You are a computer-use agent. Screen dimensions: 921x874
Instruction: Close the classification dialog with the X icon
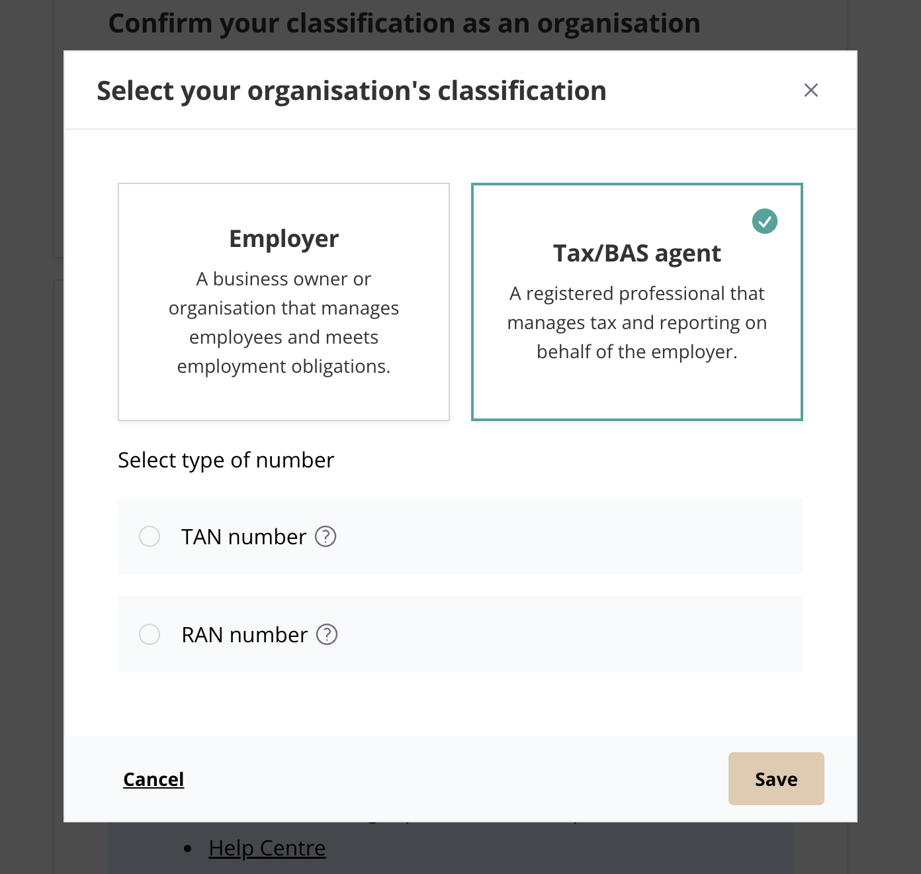[x=811, y=90]
